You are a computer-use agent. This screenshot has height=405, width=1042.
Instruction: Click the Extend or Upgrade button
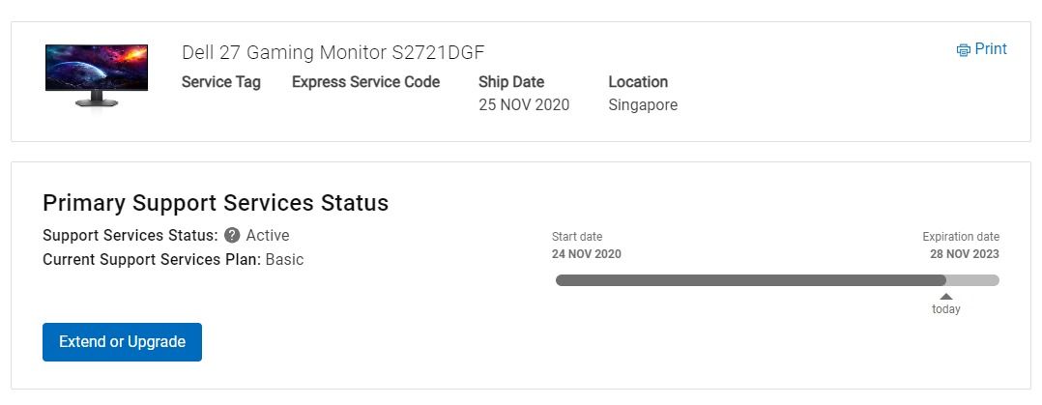(x=122, y=342)
